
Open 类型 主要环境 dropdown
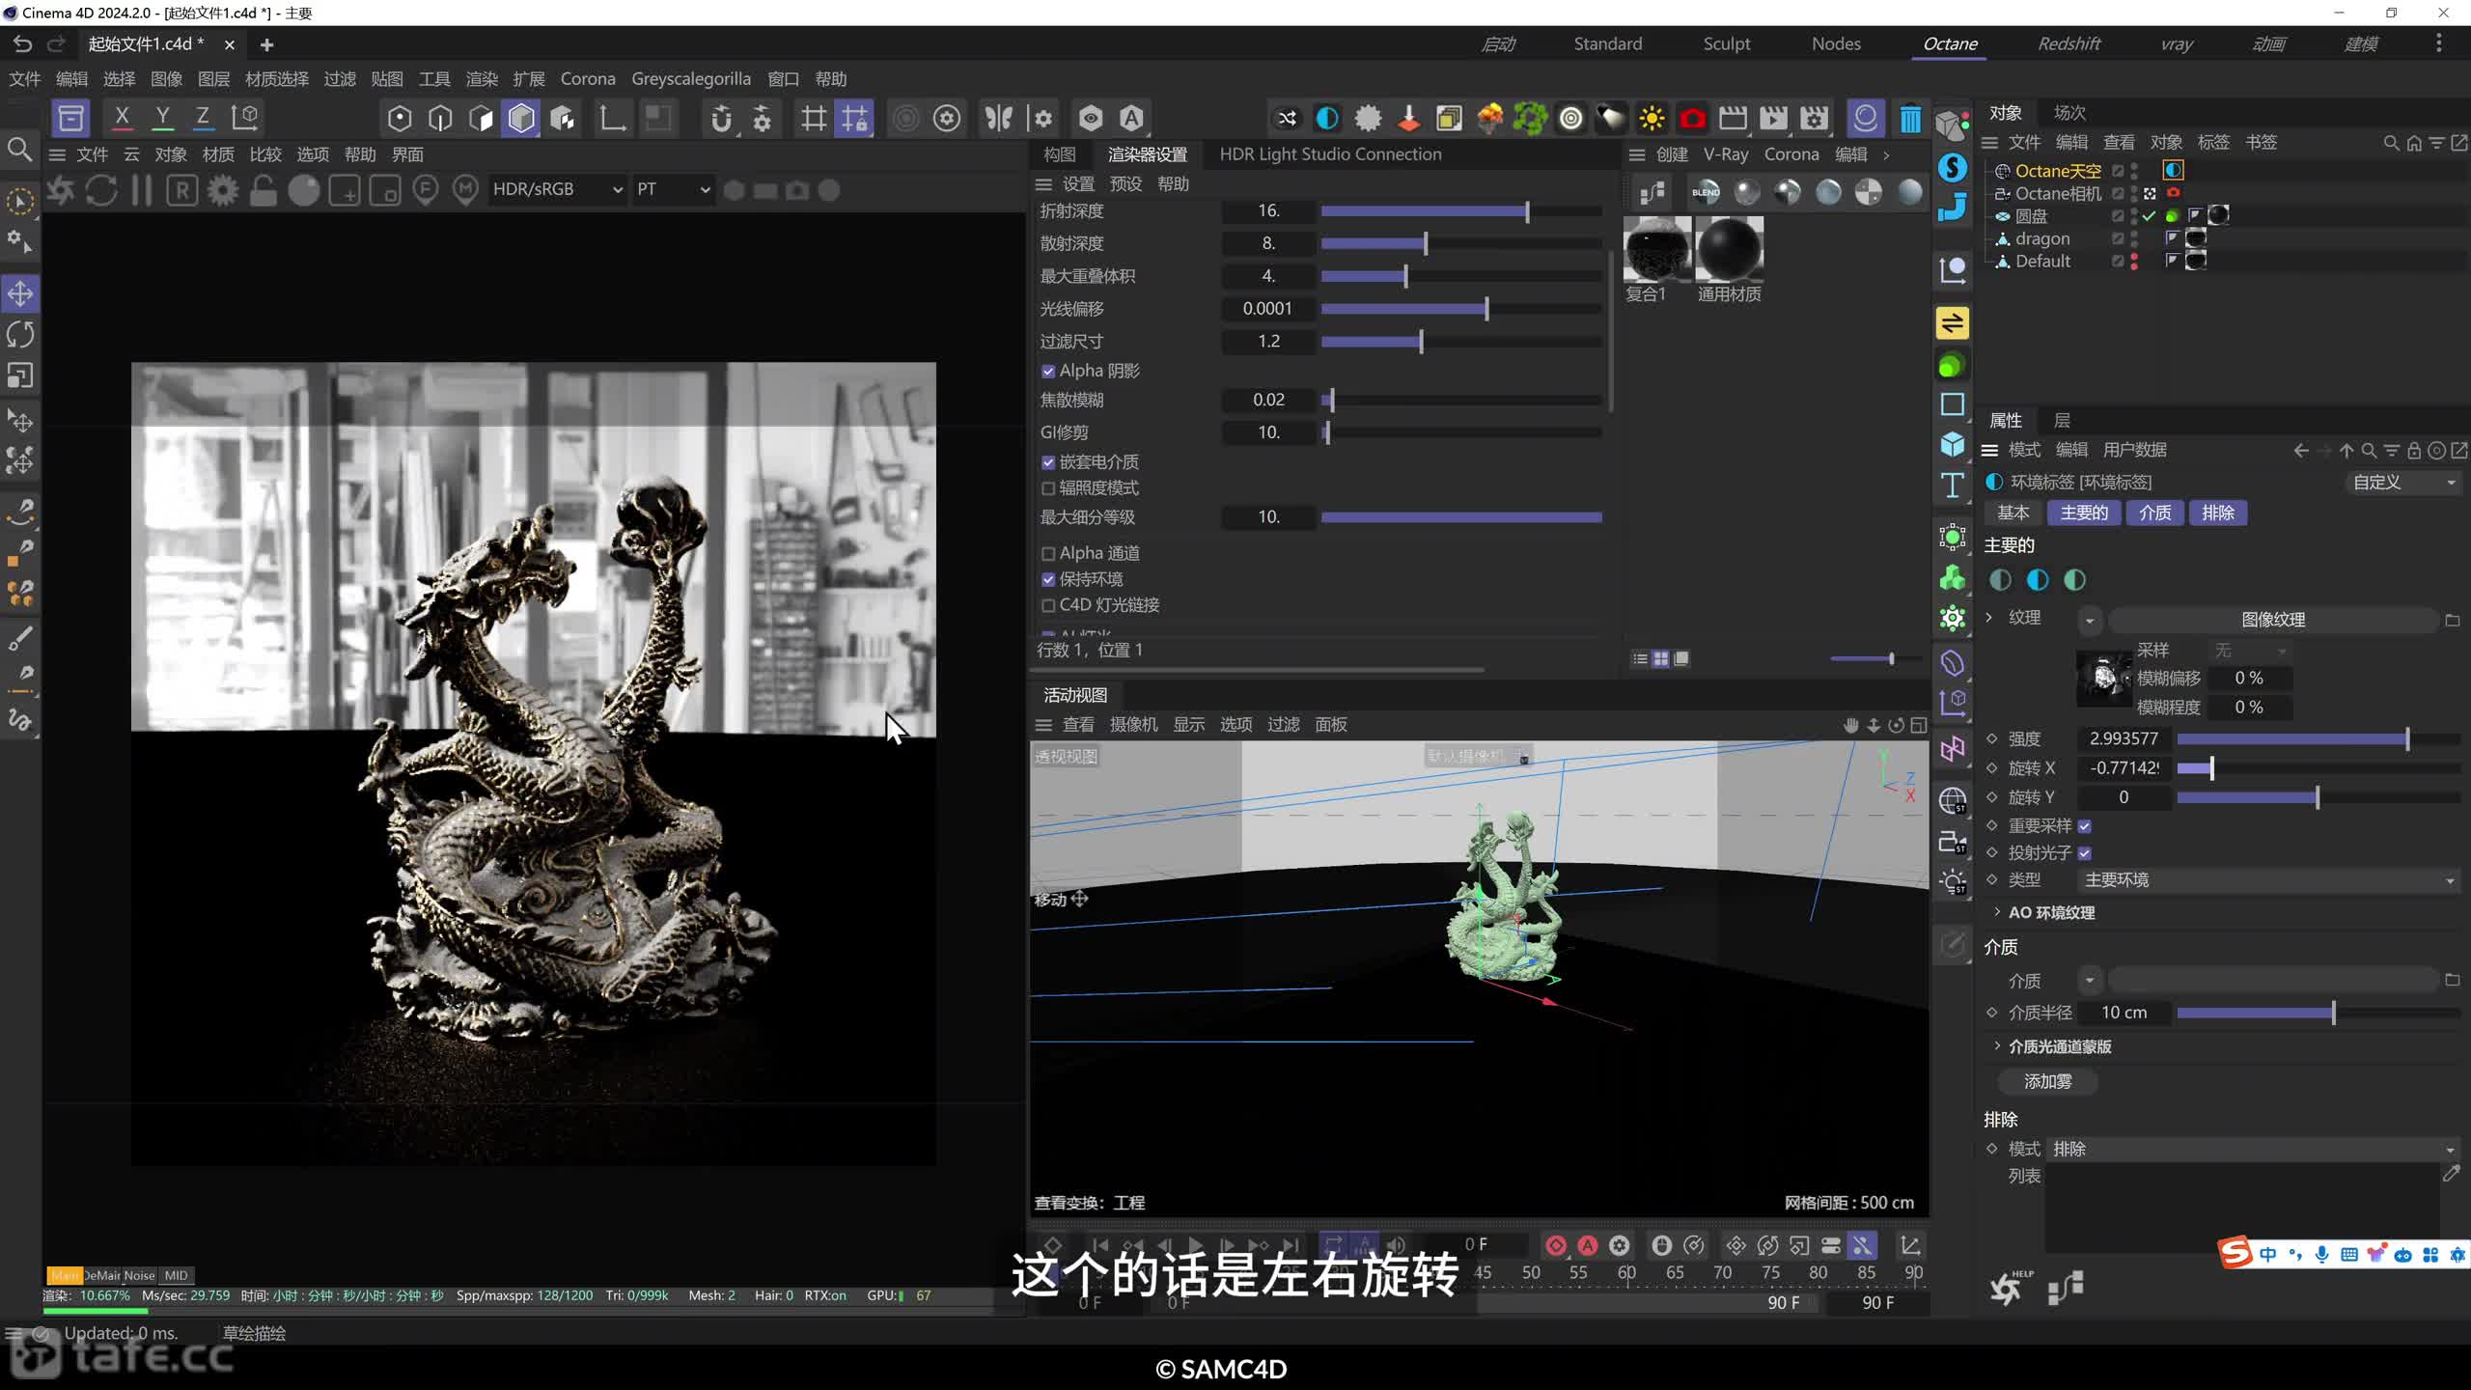[x=2268, y=880]
